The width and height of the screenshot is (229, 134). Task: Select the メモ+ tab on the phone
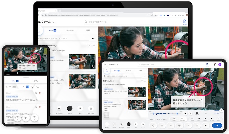click(15, 81)
